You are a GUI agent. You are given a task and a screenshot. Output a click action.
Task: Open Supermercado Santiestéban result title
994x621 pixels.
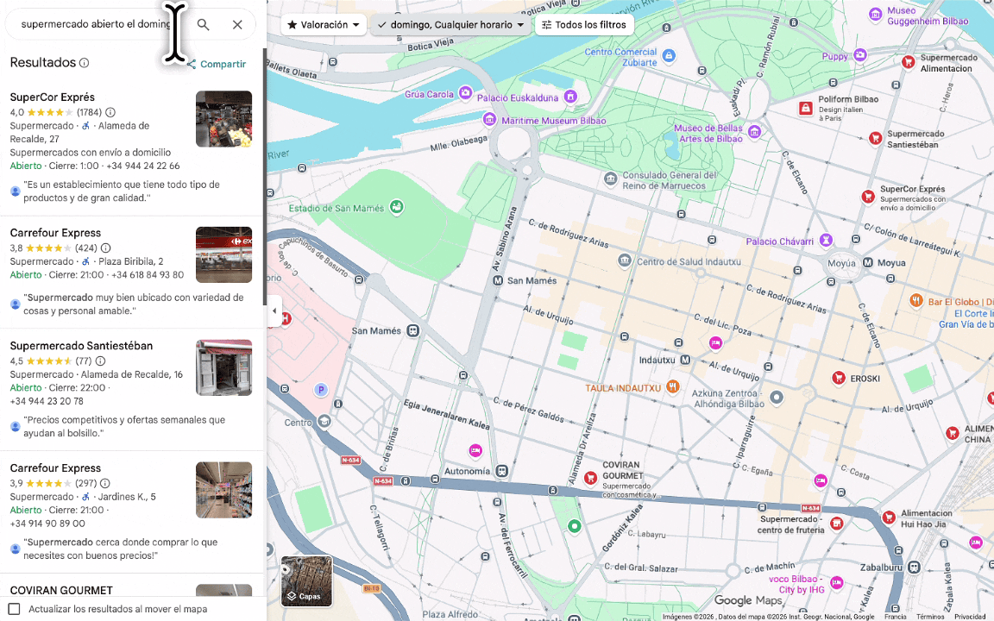click(81, 345)
